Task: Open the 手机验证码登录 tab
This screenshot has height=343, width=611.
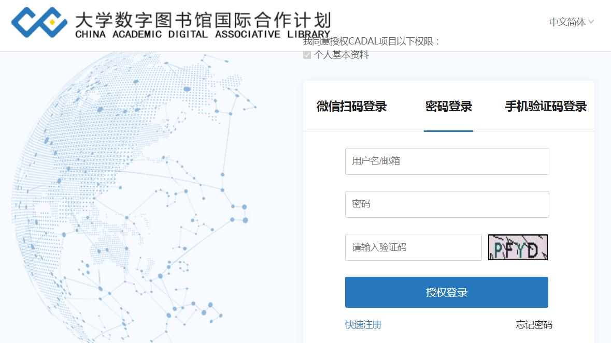Action: click(546, 107)
